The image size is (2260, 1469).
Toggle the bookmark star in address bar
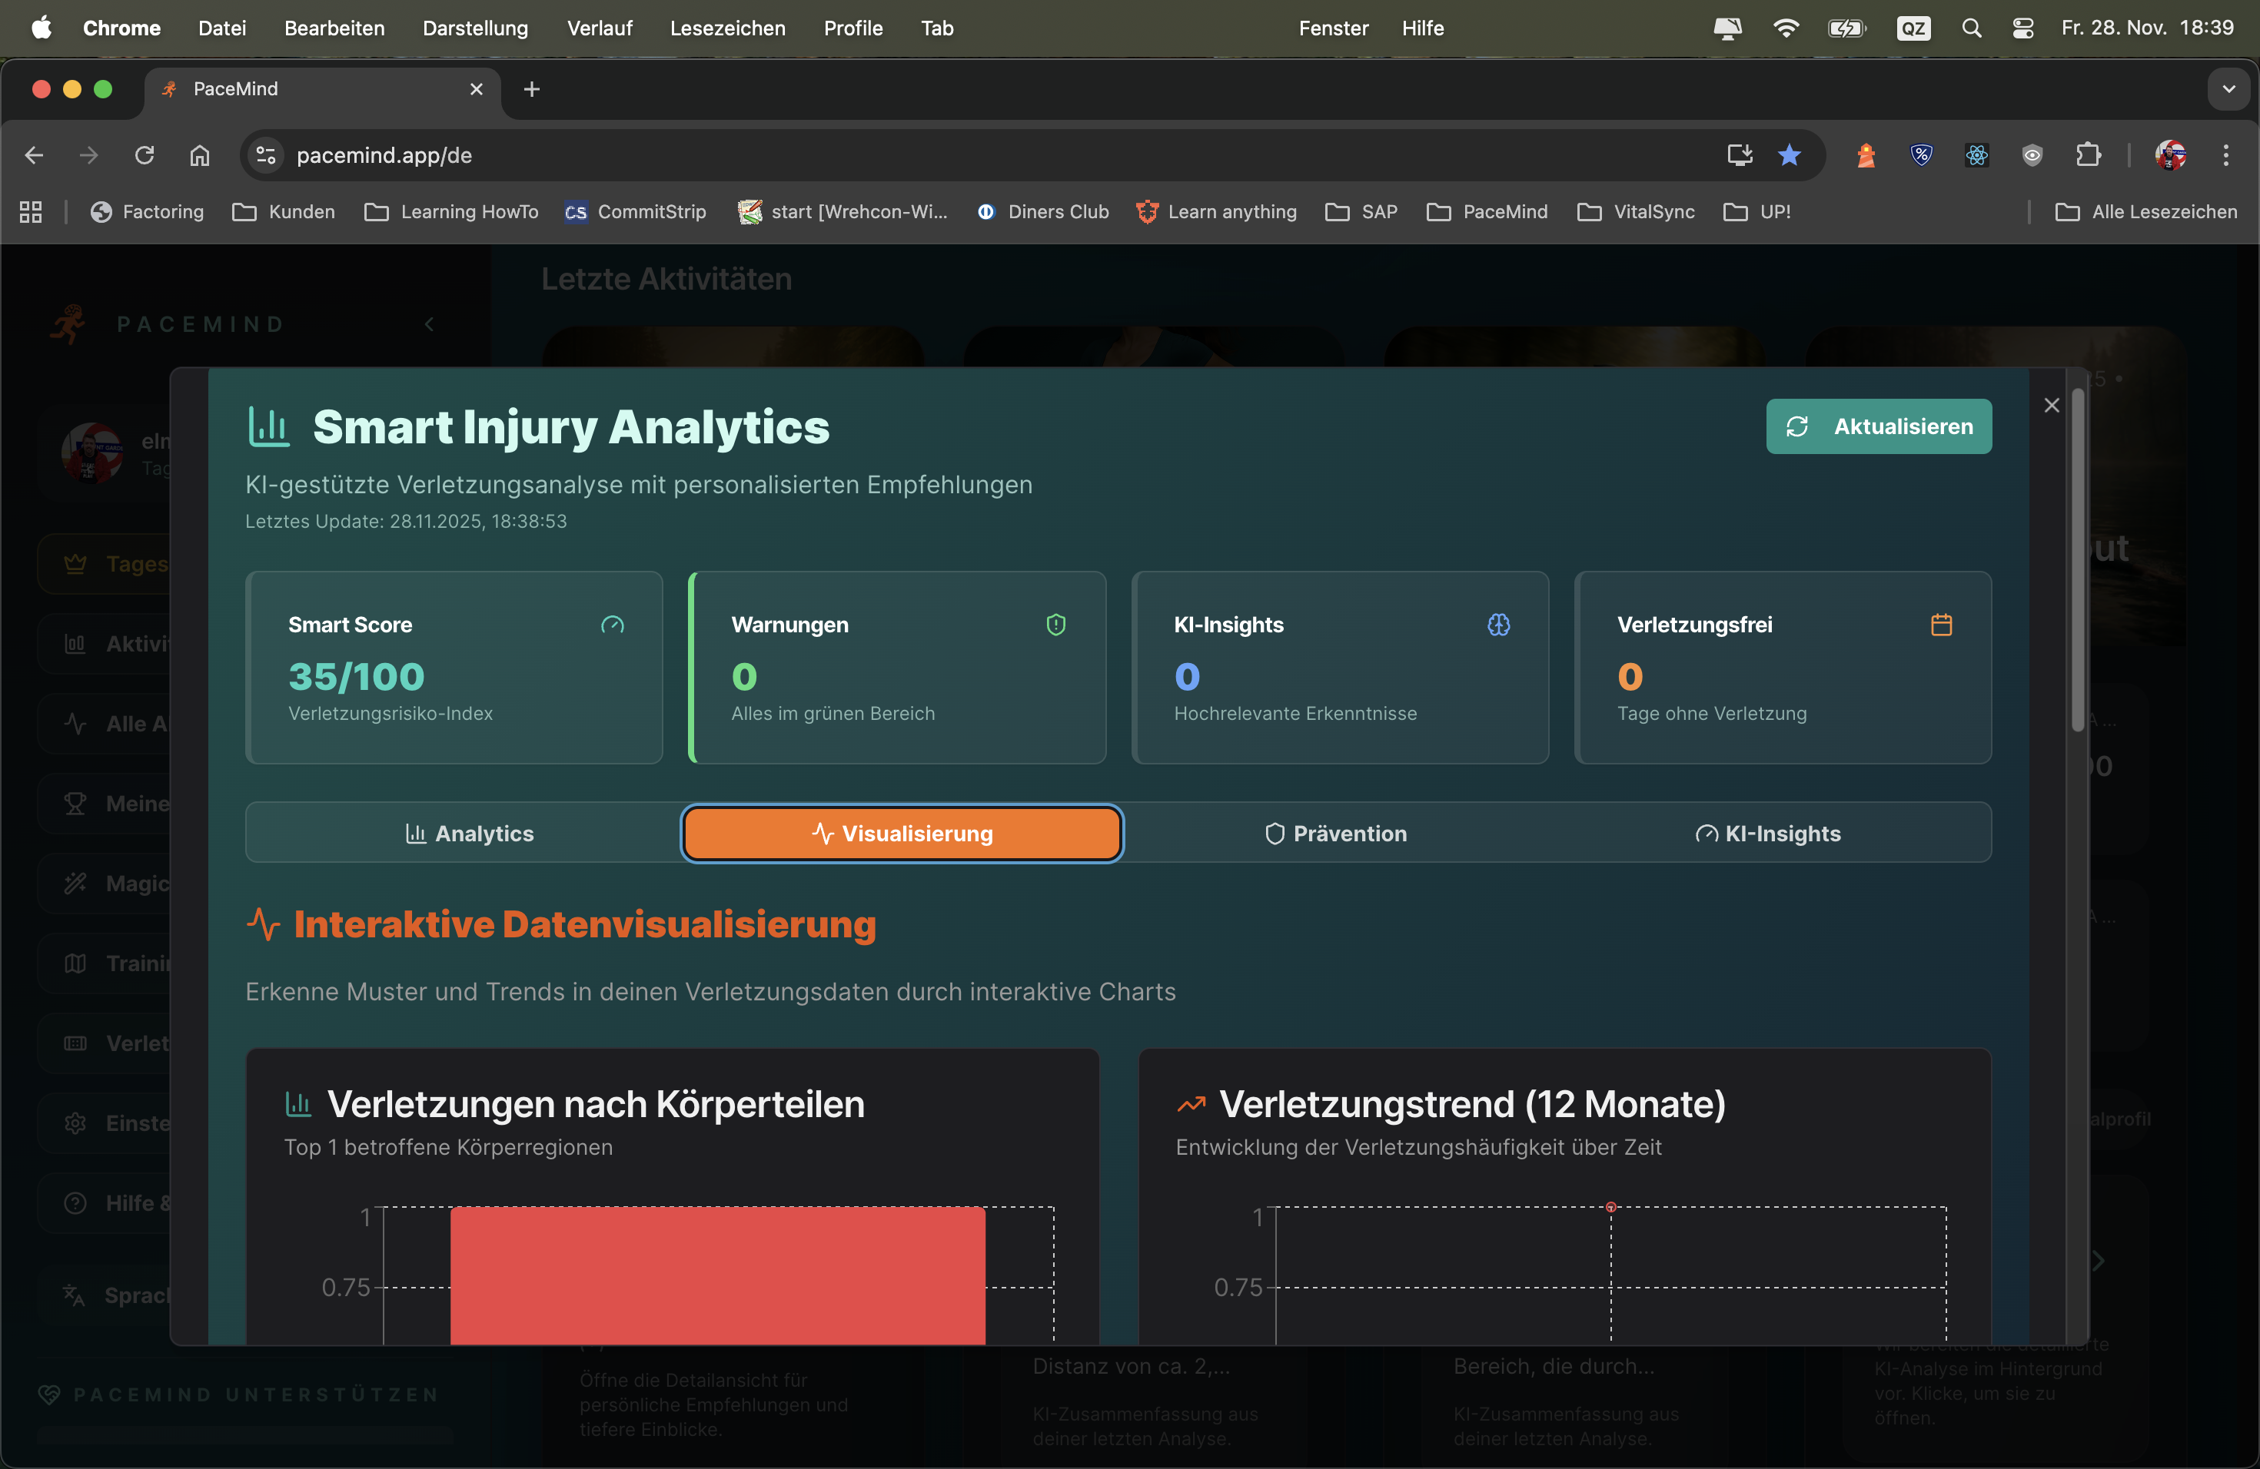coord(1790,154)
